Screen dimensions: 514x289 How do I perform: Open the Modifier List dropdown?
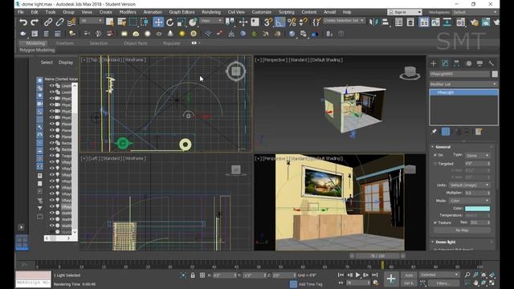click(x=463, y=84)
